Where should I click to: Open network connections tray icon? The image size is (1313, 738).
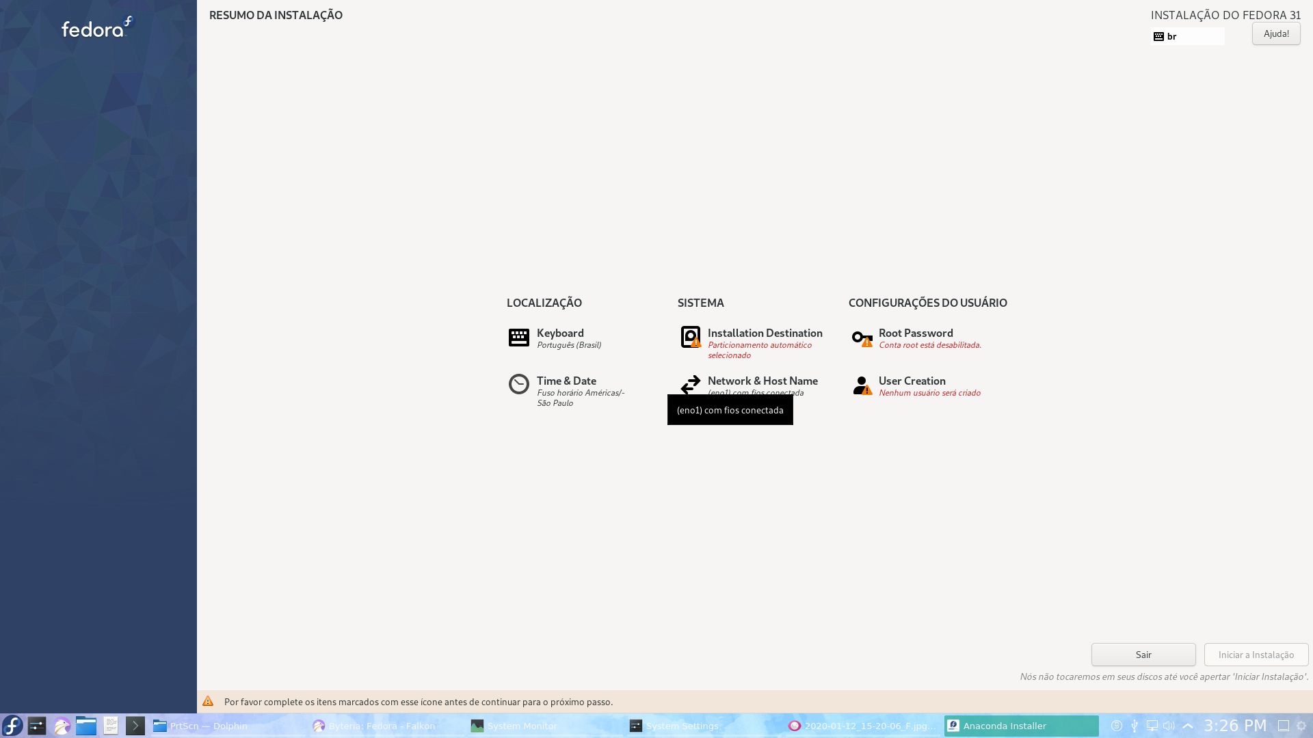(x=1152, y=726)
